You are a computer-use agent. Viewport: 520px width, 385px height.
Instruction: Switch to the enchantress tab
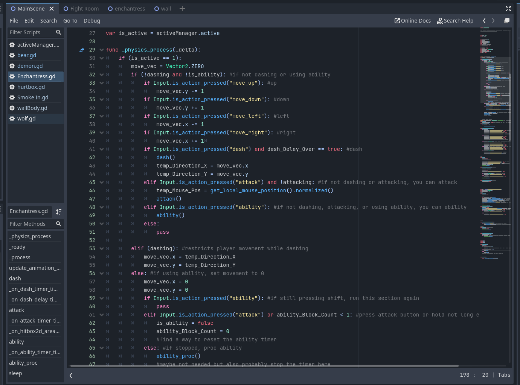(x=126, y=9)
